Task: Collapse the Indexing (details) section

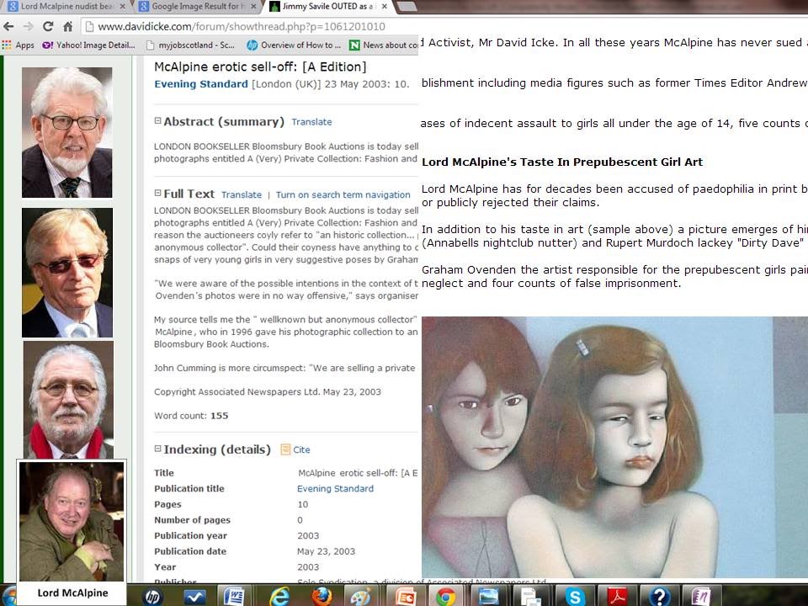Action: coord(157,449)
